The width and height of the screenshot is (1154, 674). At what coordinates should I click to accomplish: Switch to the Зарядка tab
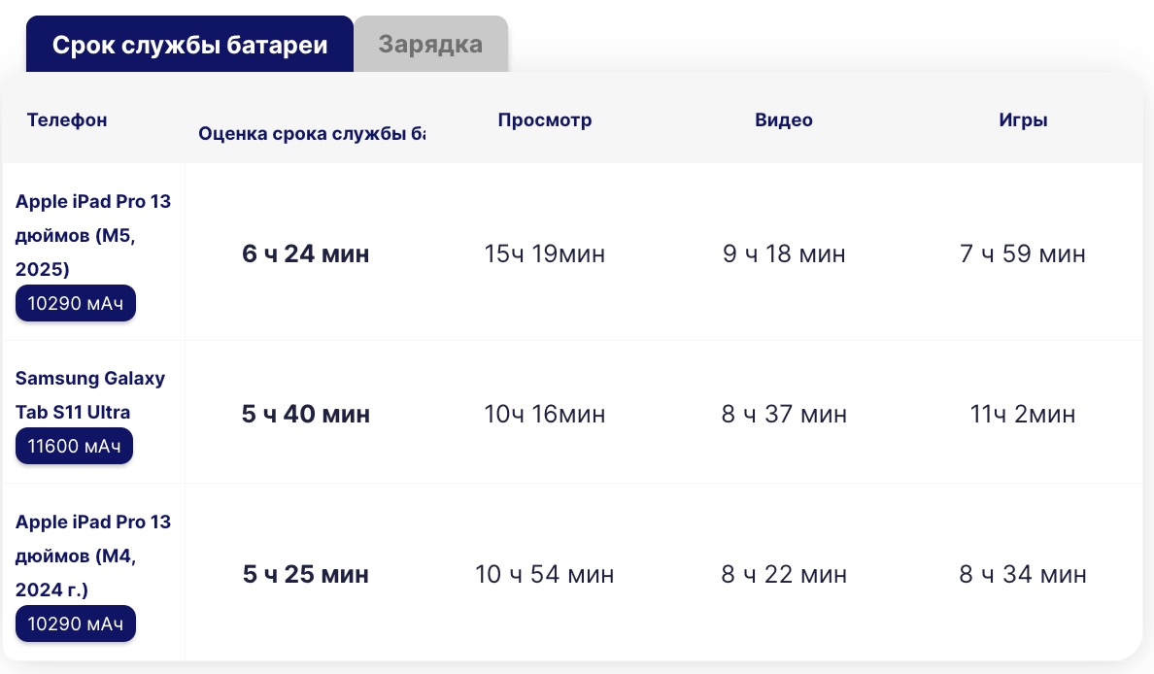pos(430,45)
